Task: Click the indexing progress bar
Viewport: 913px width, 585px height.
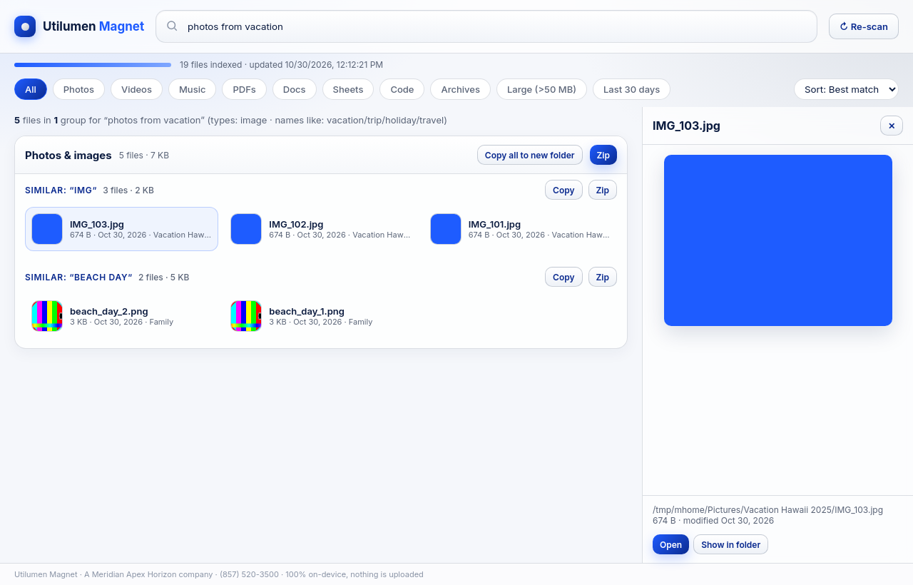Action: (93, 65)
